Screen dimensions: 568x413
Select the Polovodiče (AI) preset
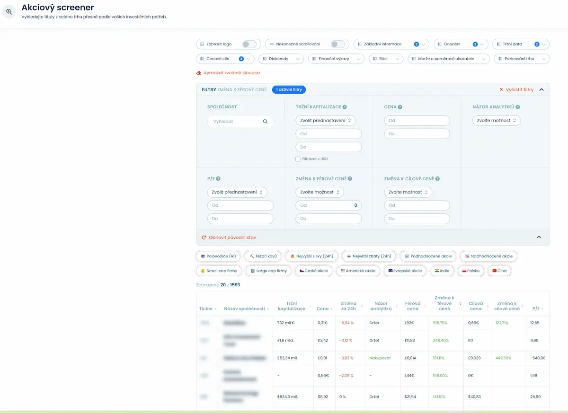[x=218, y=256]
